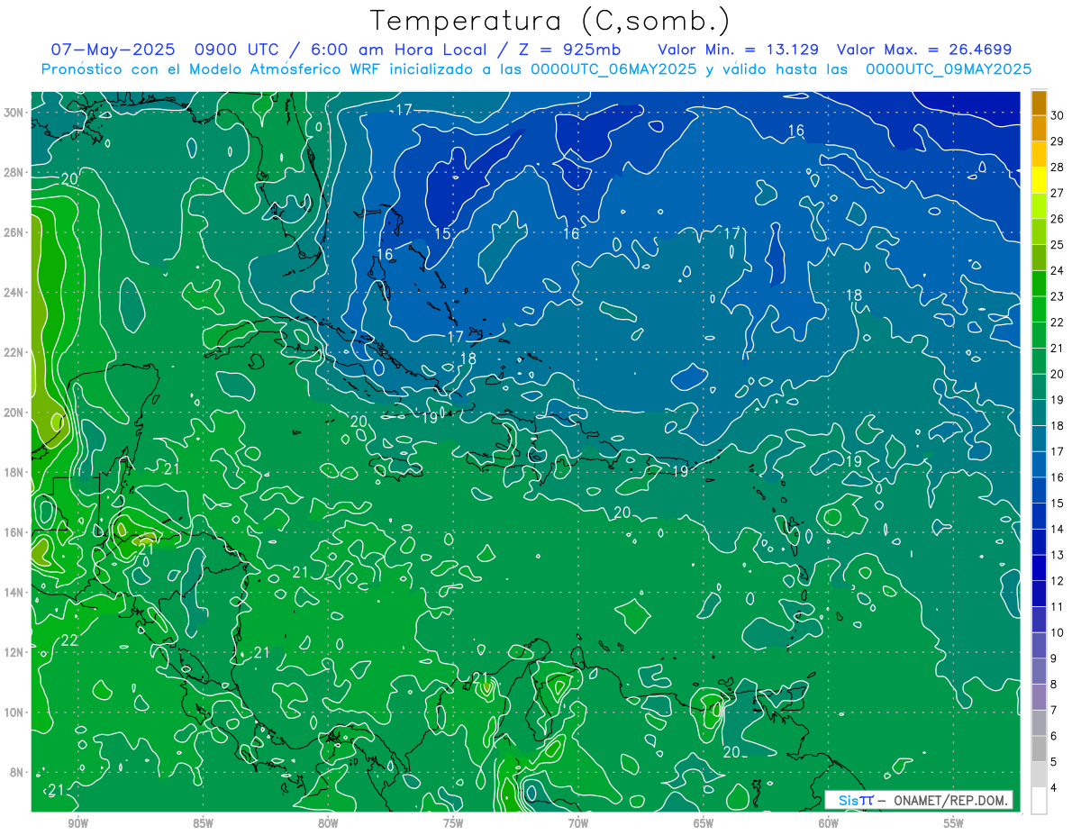Pick the purple swatch between 7 and 8
This screenshot has height=835, width=1081.
1039,697
